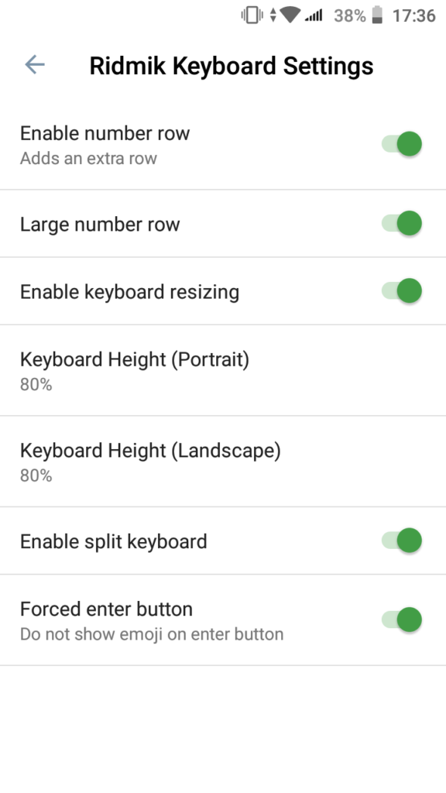Click the battery icon in the status bar
The width and height of the screenshot is (446, 793).
(377, 15)
